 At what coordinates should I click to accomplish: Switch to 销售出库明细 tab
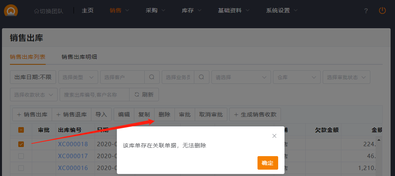[79, 57]
